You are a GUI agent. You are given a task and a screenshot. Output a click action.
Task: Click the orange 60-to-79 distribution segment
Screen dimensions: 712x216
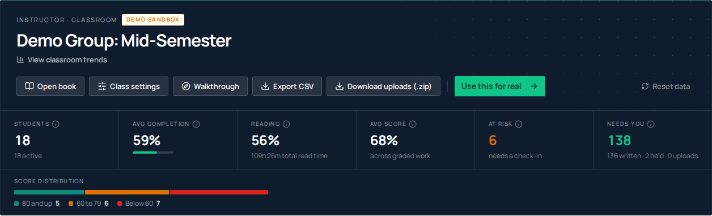(x=127, y=192)
